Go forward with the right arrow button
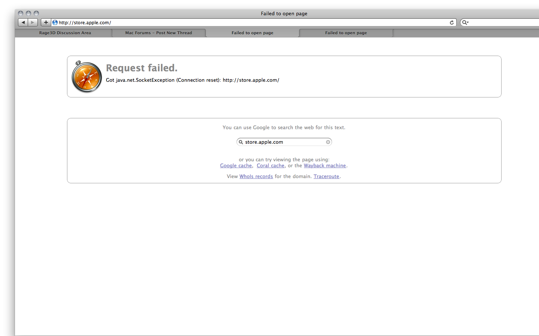Viewport: 539px width, 336px height. point(33,22)
